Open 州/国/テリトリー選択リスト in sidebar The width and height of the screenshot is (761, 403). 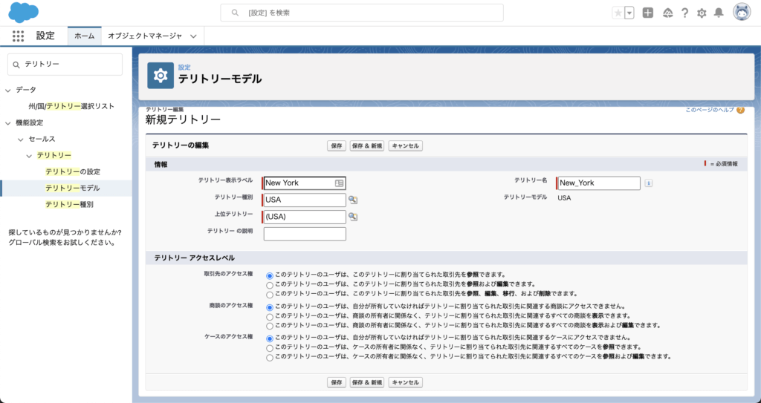click(x=71, y=106)
